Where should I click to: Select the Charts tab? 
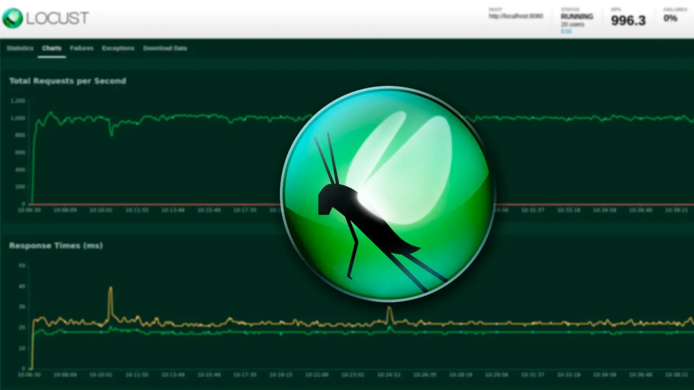click(x=52, y=48)
